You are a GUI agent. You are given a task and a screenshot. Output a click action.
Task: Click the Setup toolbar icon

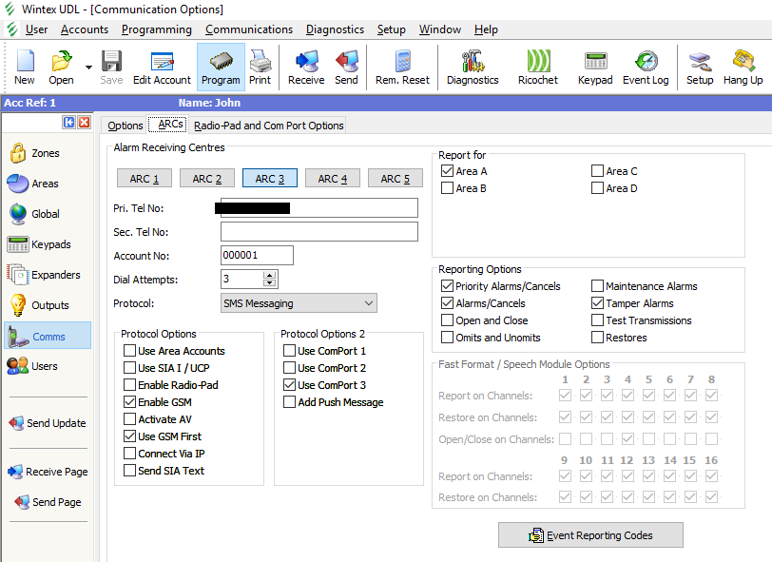700,67
